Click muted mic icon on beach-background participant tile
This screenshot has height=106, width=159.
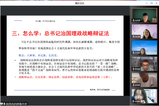tap(133, 53)
